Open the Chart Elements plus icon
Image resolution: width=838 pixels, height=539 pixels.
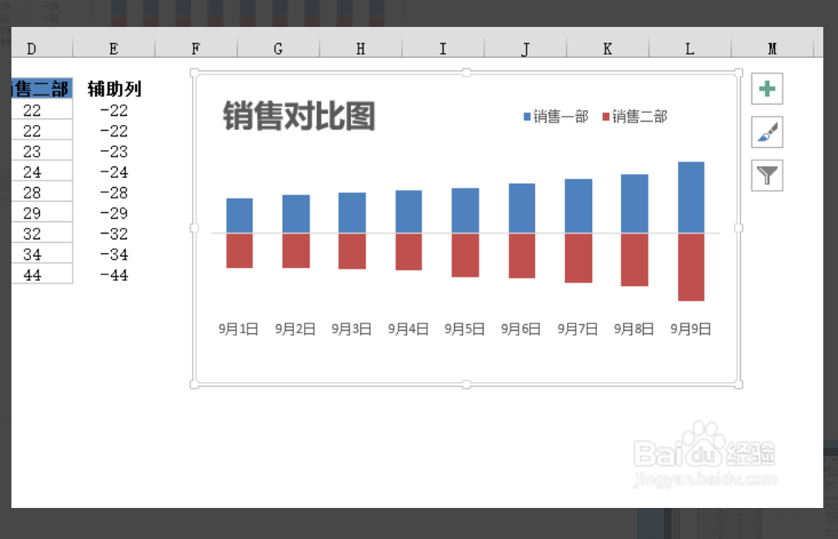(x=765, y=89)
